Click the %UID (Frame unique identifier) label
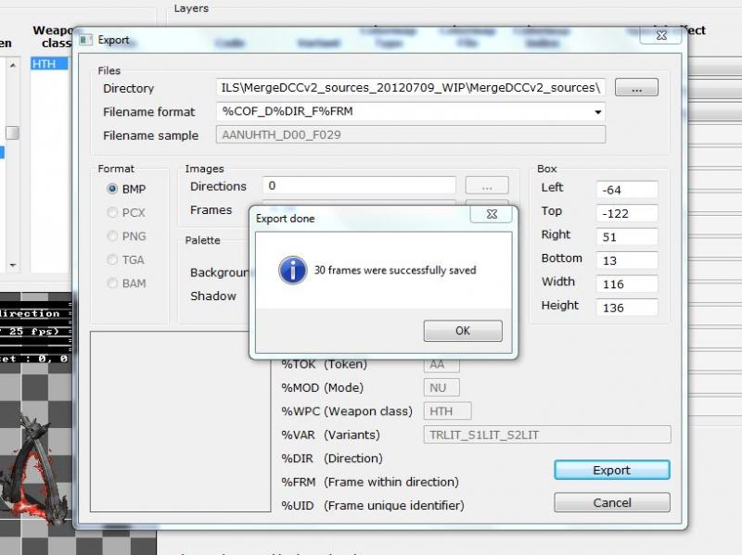742x555 pixels. pyautogui.click(x=373, y=506)
